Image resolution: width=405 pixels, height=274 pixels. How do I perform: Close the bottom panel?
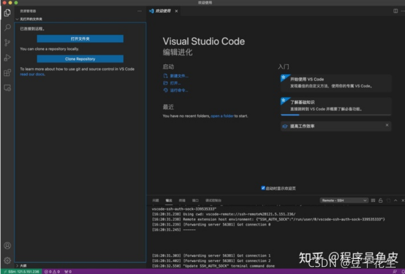403,201
